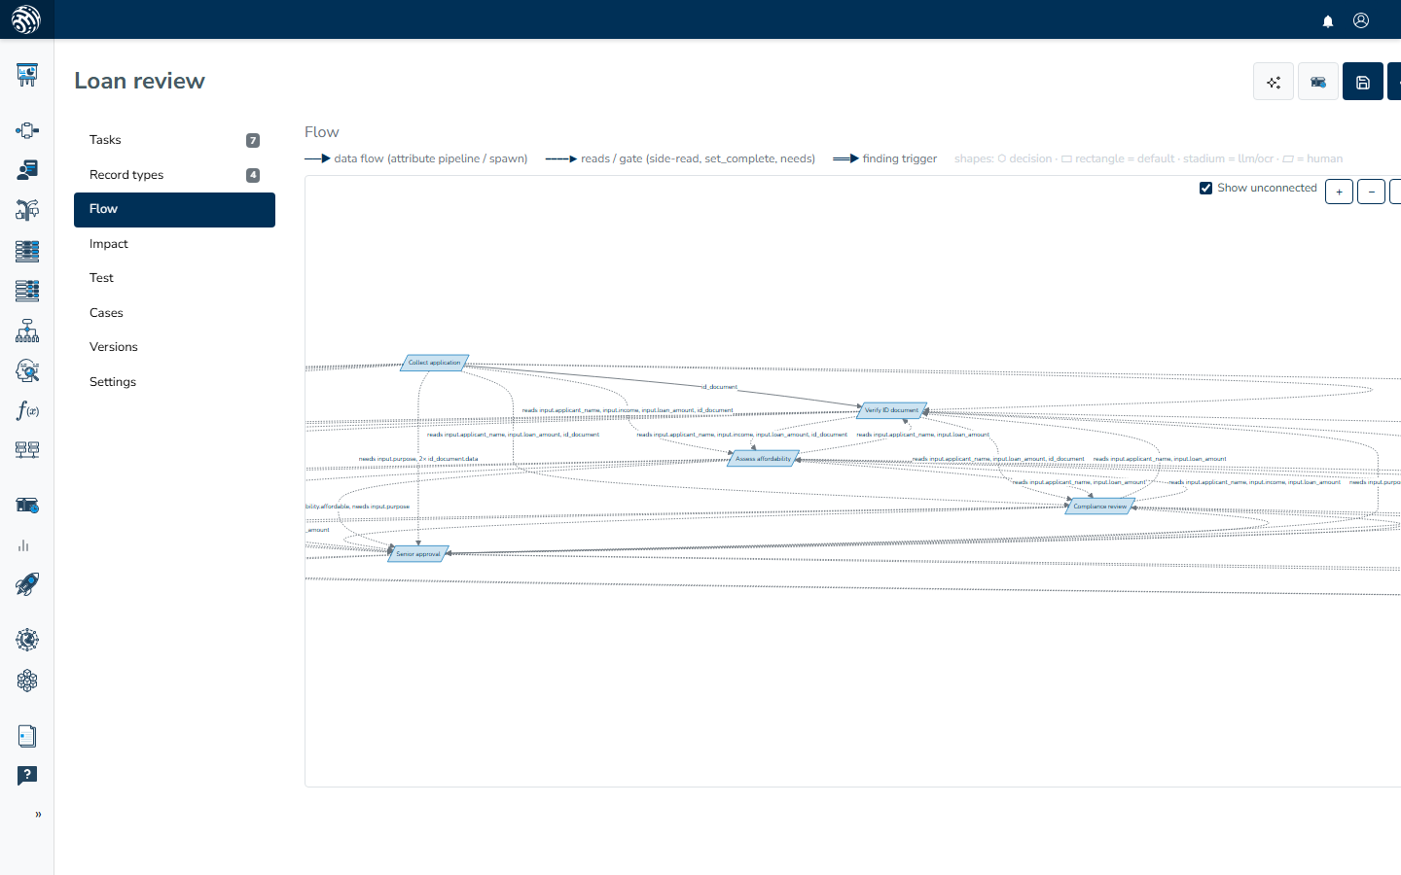This screenshot has width=1401, height=875.
Task: View the Versions section
Action: [174, 347]
